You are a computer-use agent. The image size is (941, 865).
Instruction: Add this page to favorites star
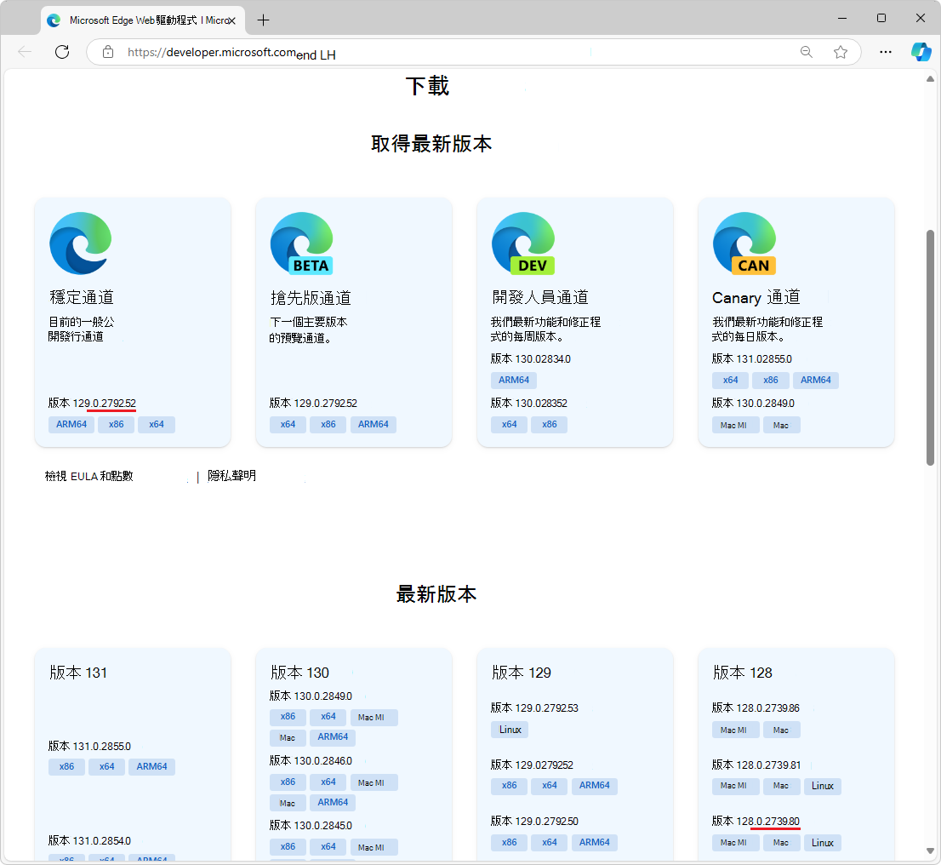[x=841, y=52]
